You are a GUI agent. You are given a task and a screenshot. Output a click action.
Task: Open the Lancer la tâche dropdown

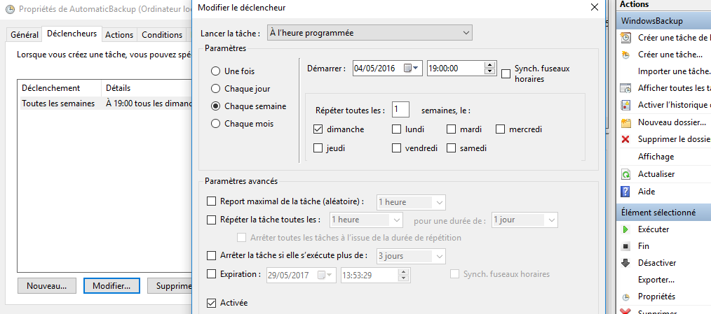click(x=370, y=33)
